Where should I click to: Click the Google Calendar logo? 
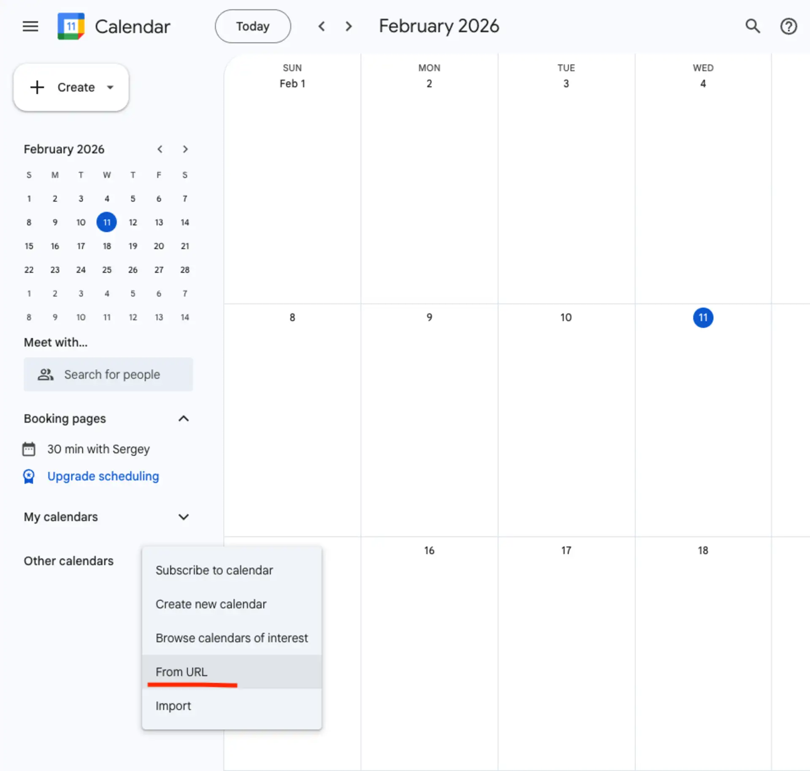70,26
